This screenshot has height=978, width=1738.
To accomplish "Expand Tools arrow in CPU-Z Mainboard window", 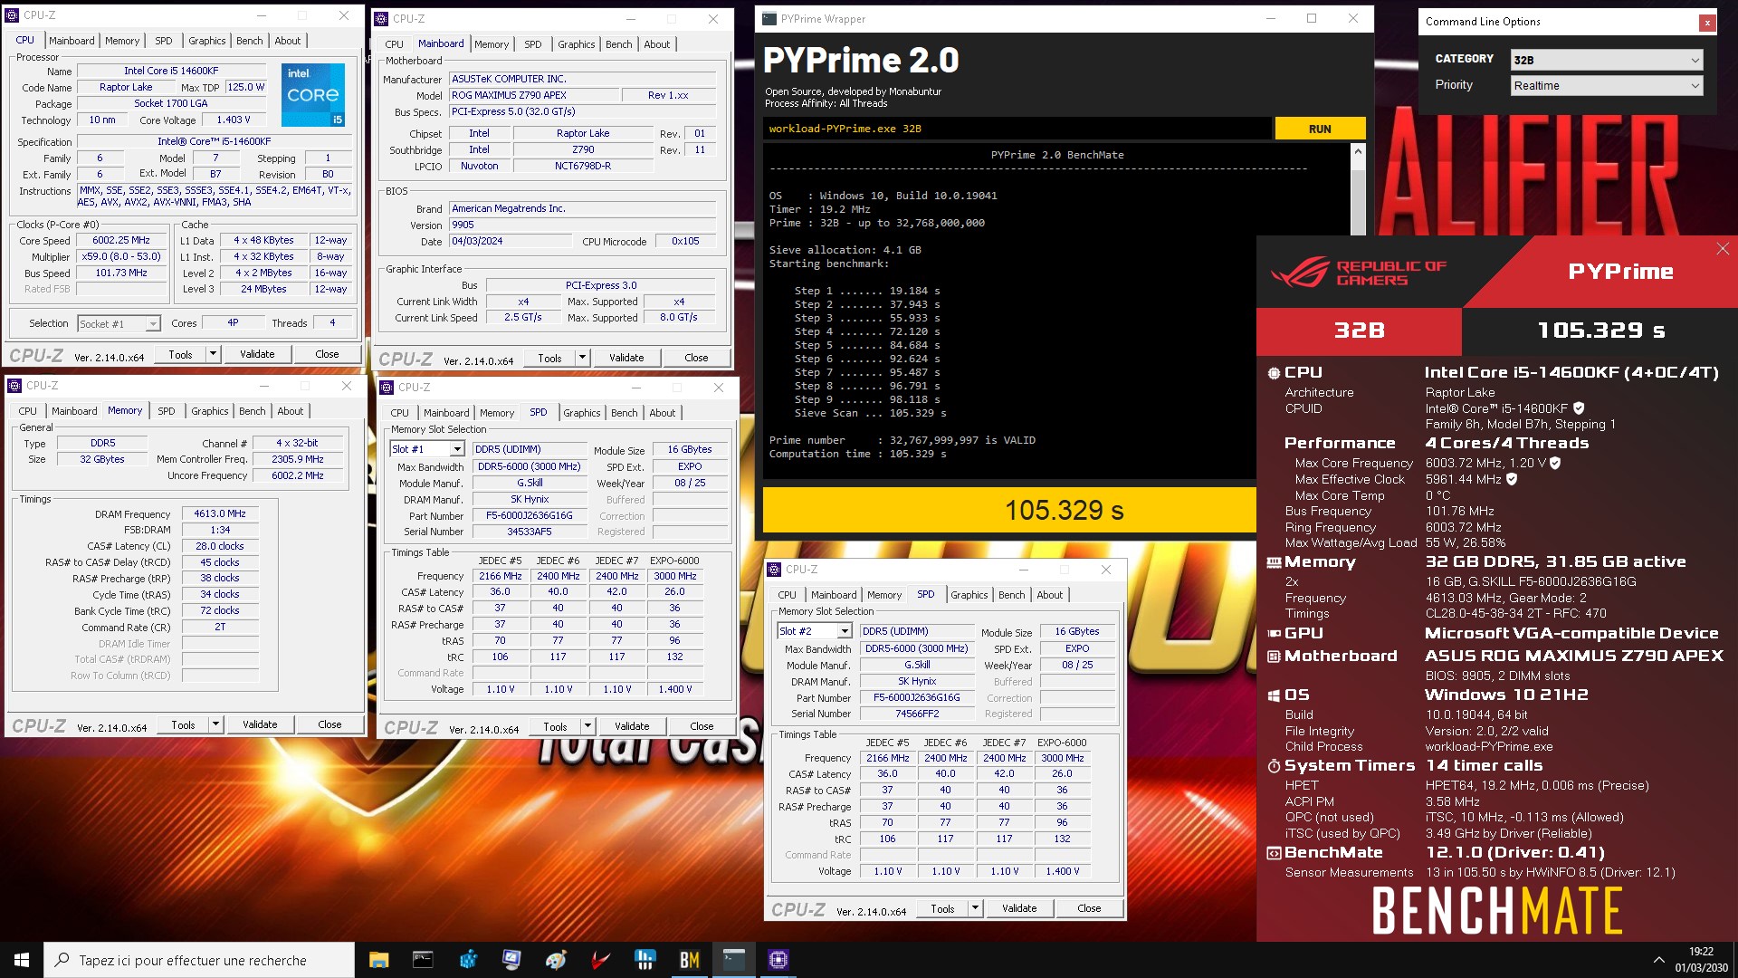I will click(x=583, y=358).
